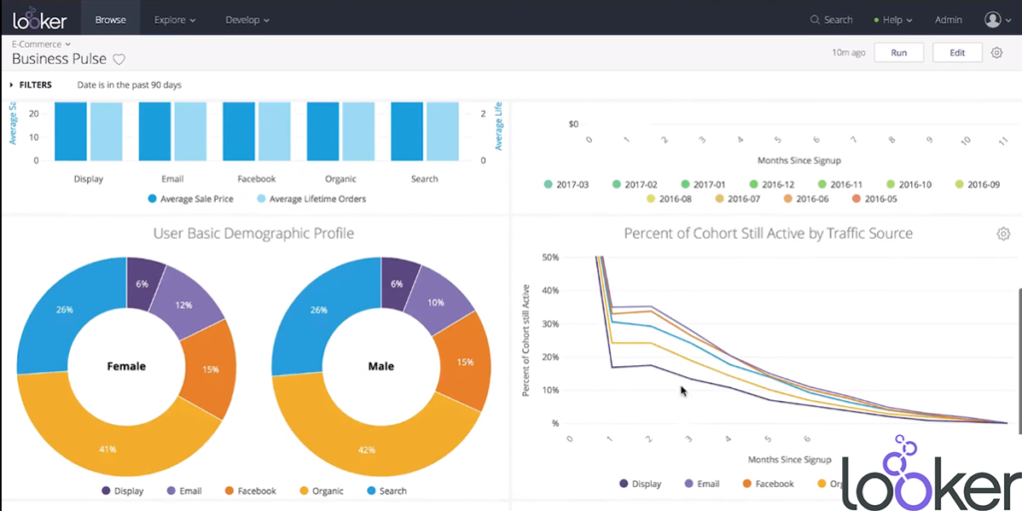Toggle the Display series in line chart legend
The height and width of the screenshot is (511, 1022).
pyautogui.click(x=639, y=484)
